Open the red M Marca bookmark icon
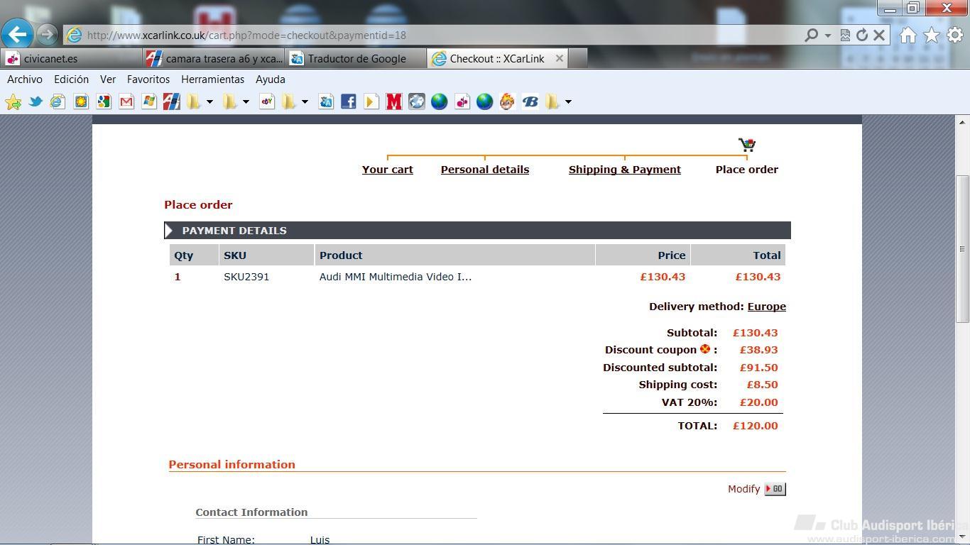 click(394, 101)
